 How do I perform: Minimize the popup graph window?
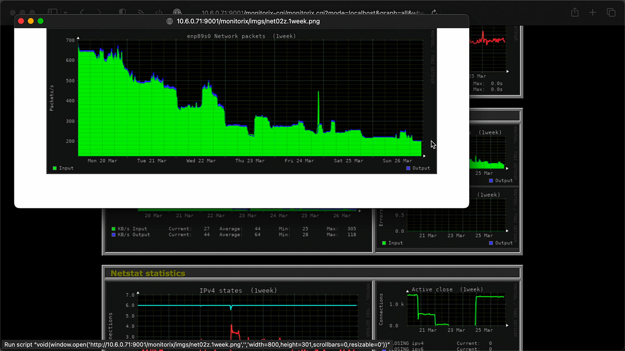click(x=31, y=21)
